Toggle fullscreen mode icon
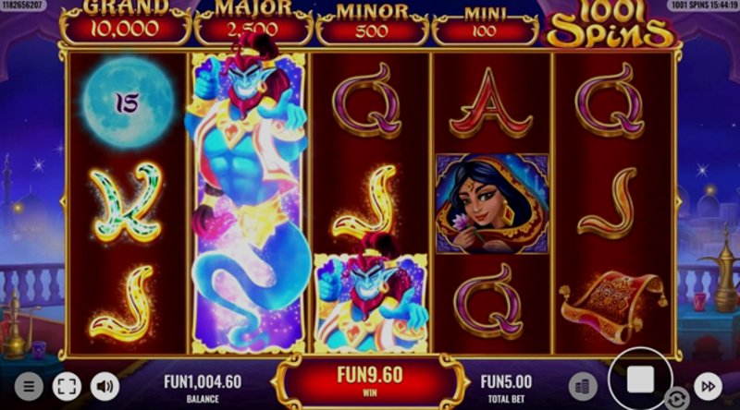 pyautogui.click(x=67, y=387)
